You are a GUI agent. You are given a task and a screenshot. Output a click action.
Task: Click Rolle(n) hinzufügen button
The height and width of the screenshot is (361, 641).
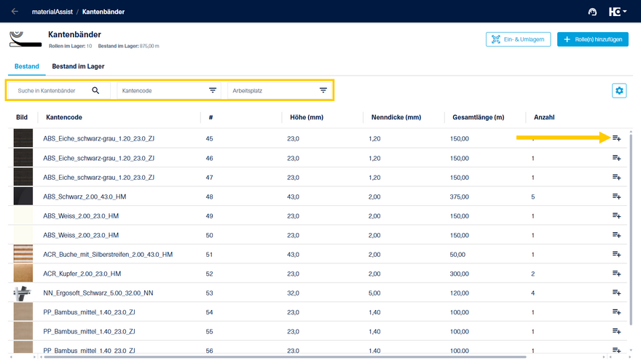592,39
